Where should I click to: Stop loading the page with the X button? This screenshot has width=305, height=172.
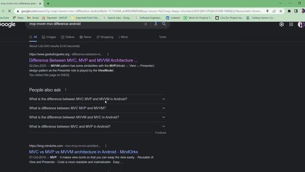click(x=10, y=11)
